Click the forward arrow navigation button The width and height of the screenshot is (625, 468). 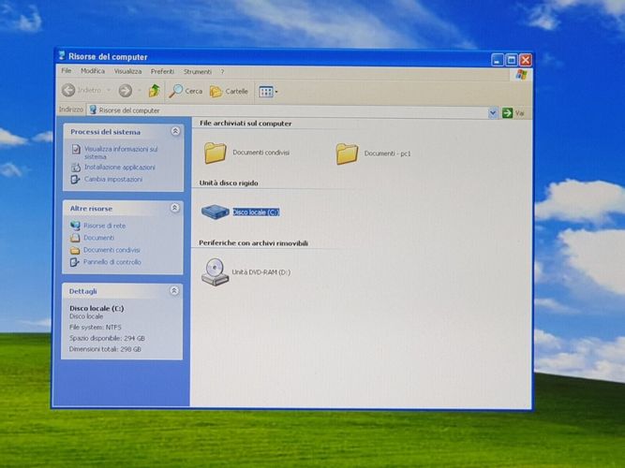tap(126, 91)
